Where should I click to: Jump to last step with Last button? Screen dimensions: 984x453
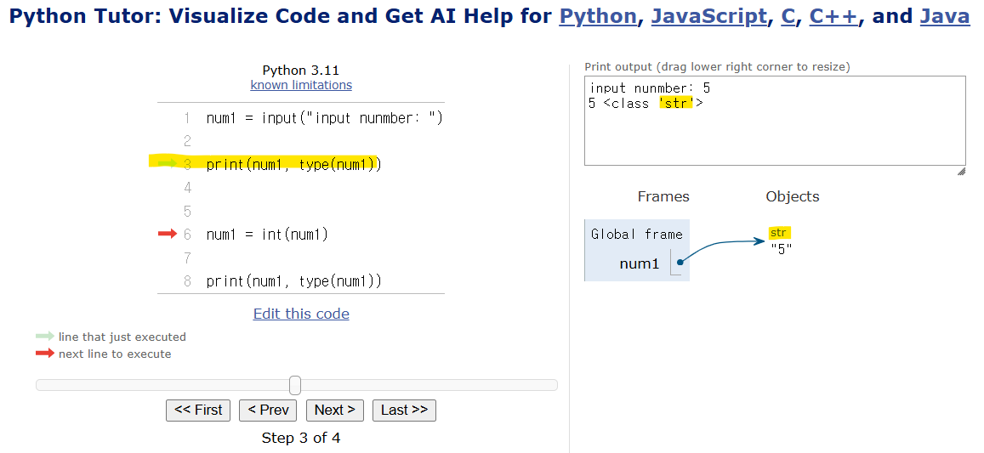(x=404, y=411)
